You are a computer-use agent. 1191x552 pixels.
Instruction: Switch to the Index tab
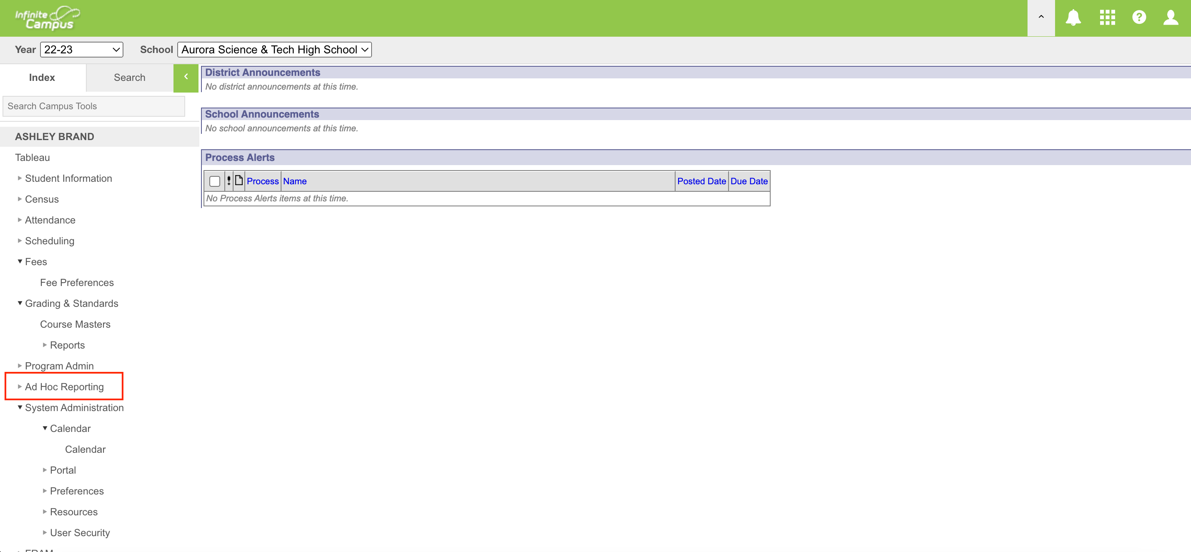click(x=42, y=77)
